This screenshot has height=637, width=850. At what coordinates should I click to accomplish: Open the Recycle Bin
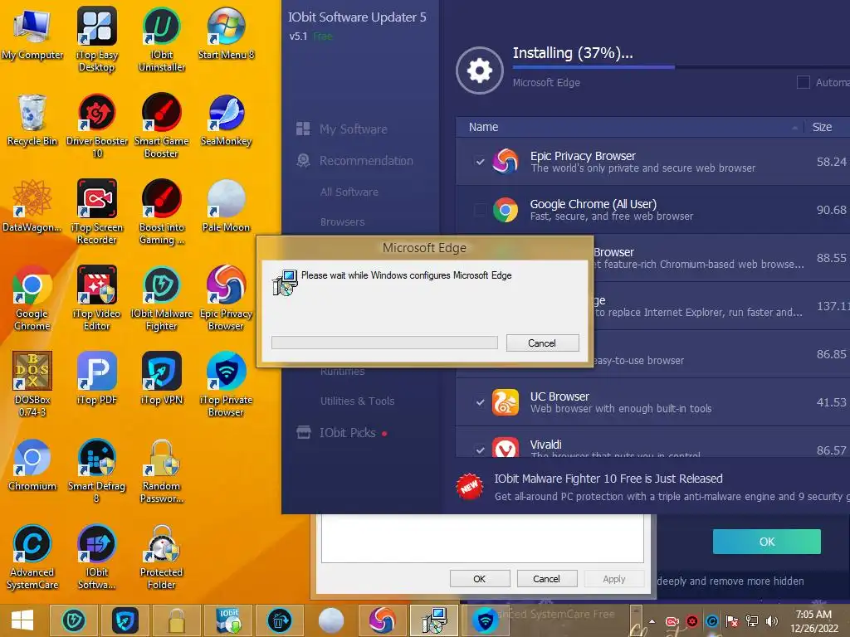32,119
